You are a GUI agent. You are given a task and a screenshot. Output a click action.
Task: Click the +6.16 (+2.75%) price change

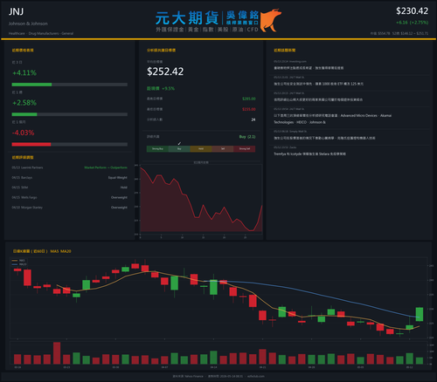tap(412, 23)
